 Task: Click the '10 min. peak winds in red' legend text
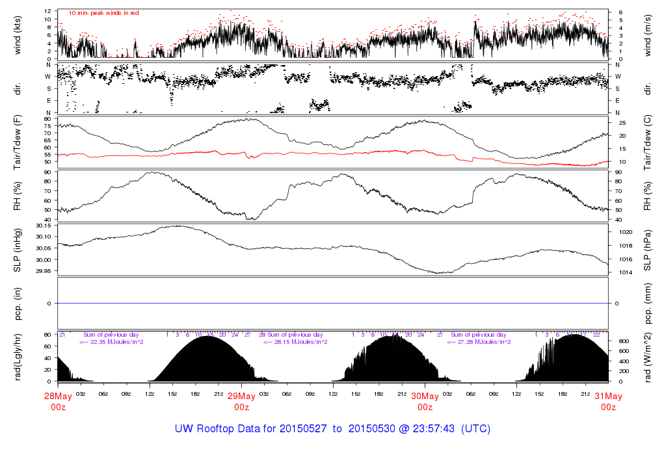click(x=103, y=13)
